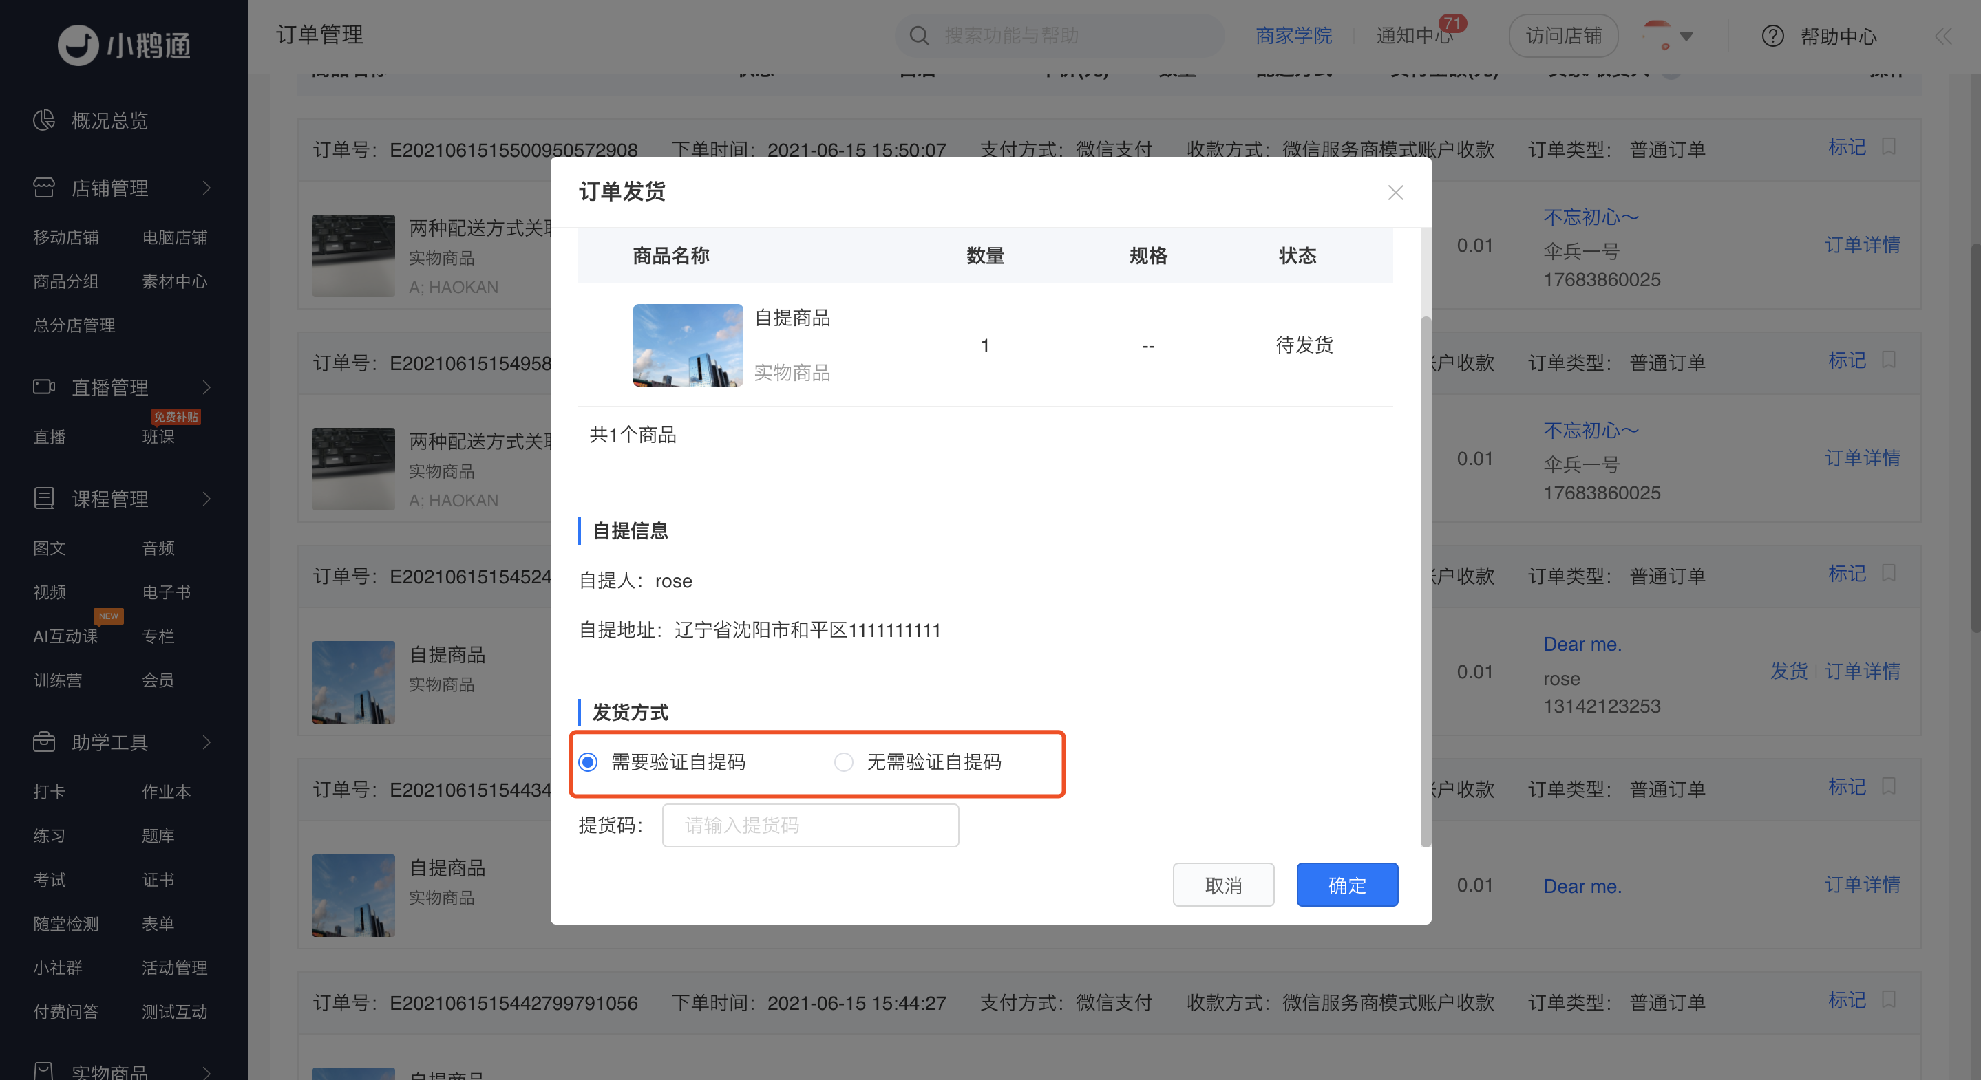Screen dimensions: 1981x1080
Task: Click the top search box 搜索功能与帮助
Action: tap(1060, 35)
